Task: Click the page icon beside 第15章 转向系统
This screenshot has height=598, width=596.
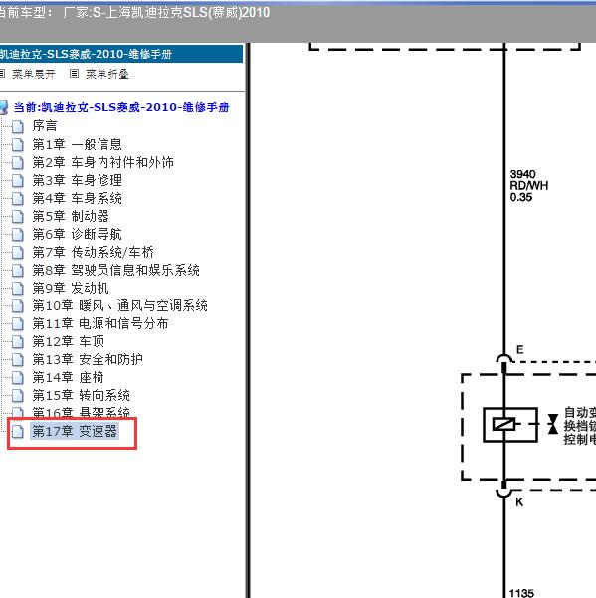Action: point(18,395)
